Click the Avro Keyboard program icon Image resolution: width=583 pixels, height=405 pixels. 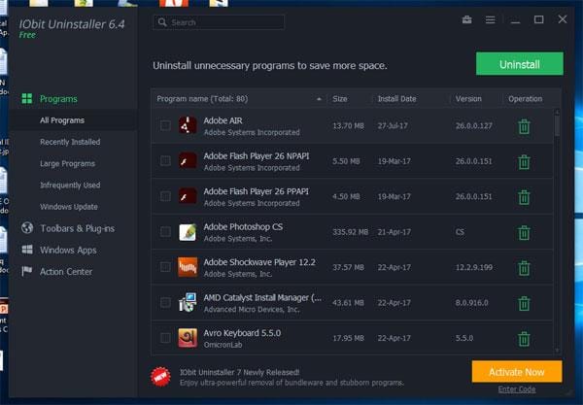pos(188,338)
